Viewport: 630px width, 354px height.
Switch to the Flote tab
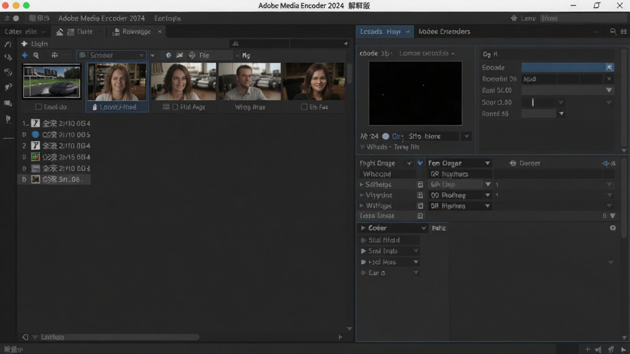[x=80, y=31]
